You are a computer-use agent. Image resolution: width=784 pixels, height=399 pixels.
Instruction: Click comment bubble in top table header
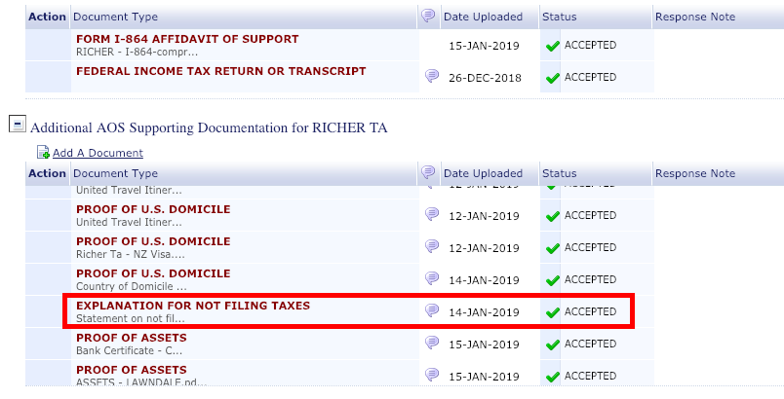pos(428,16)
